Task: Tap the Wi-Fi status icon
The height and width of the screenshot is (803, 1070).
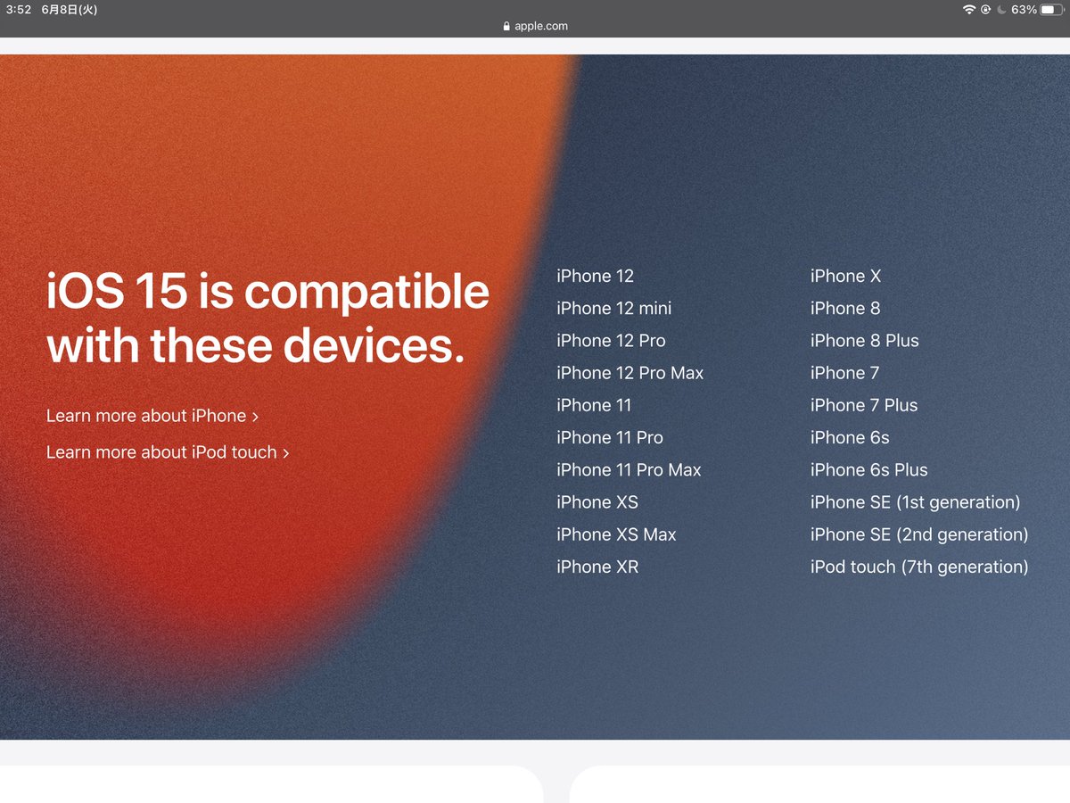Action: [968, 10]
